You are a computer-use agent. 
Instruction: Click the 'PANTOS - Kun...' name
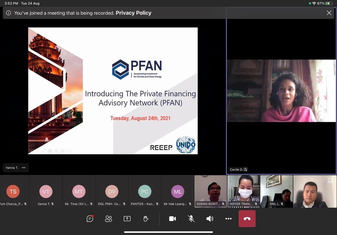(143, 204)
